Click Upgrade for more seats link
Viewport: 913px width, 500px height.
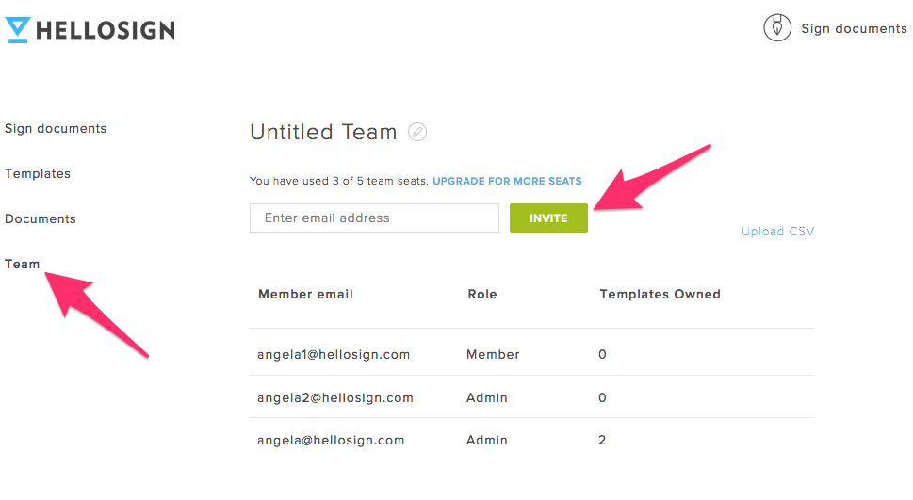click(507, 181)
